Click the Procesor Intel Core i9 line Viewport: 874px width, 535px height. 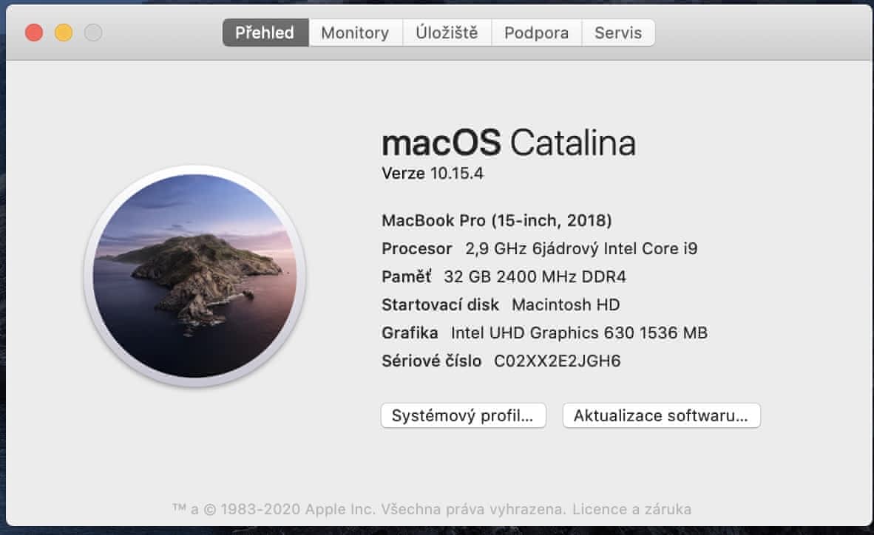(539, 248)
